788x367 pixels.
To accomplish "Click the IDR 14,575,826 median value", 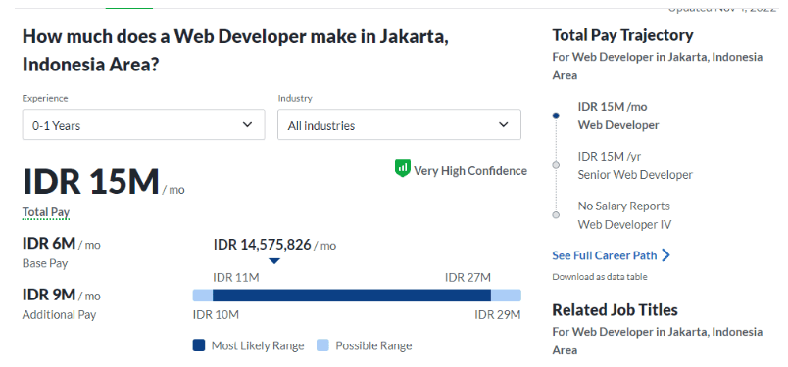I will [x=262, y=245].
